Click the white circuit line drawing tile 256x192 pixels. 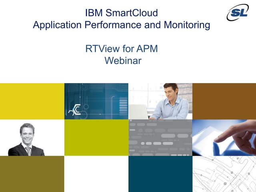[x=224, y=174]
